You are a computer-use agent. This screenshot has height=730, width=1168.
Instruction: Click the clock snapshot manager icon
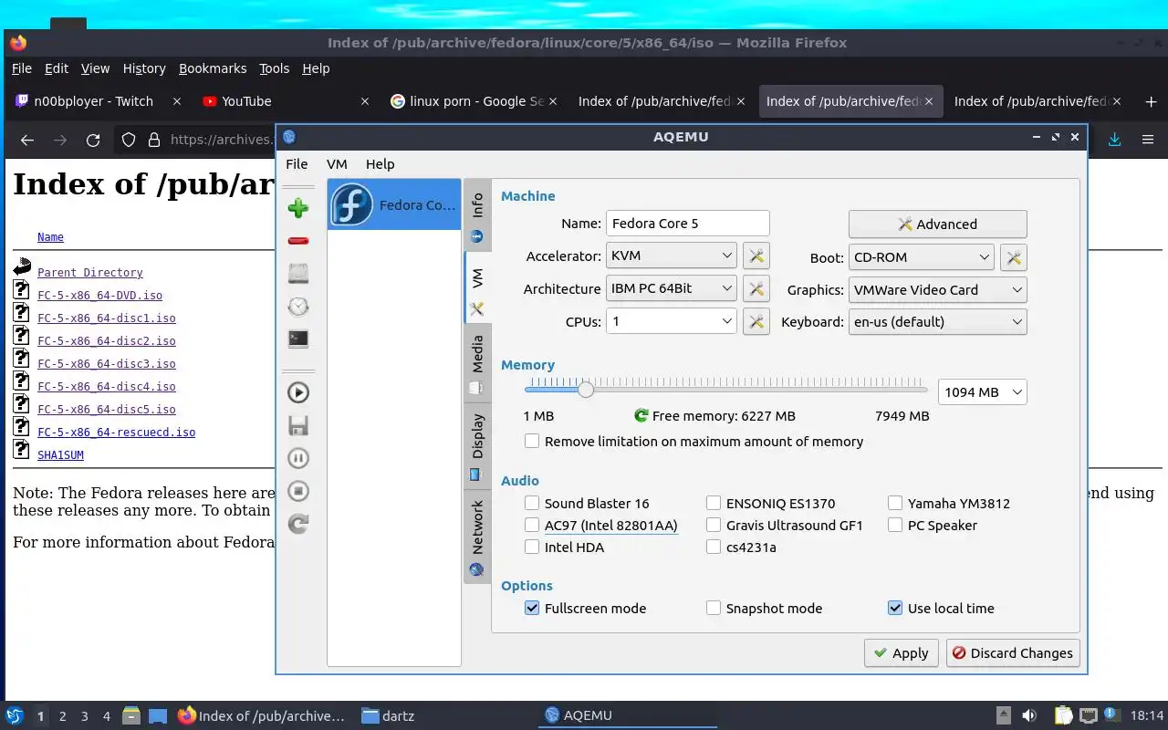(x=297, y=307)
